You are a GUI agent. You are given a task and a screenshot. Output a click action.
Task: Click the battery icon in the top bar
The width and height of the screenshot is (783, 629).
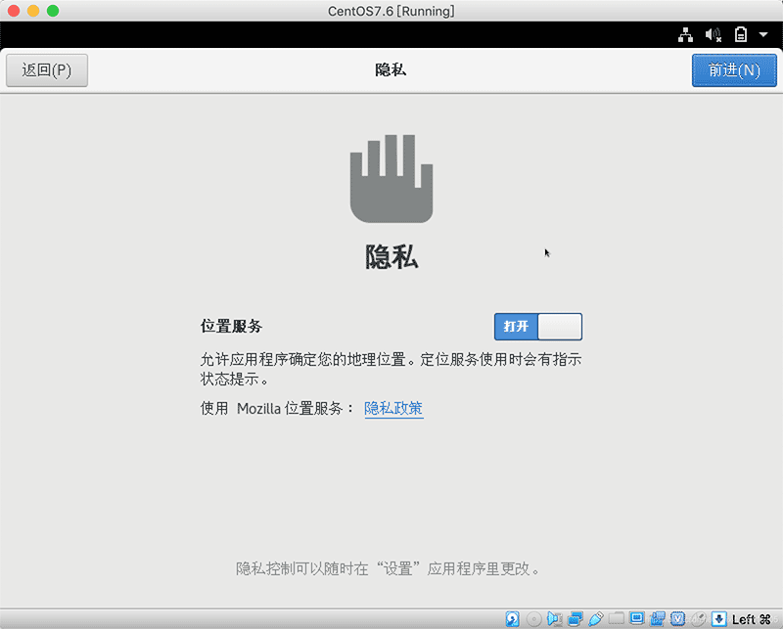741,34
